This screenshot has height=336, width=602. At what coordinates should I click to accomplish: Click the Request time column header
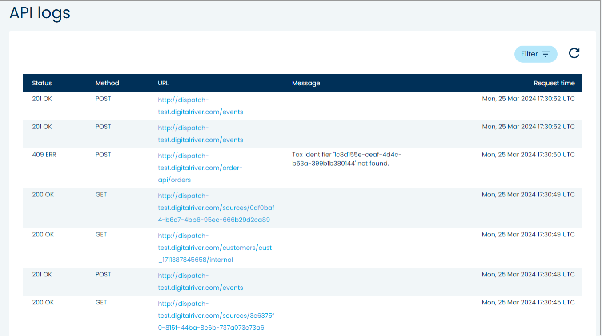coord(554,83)
